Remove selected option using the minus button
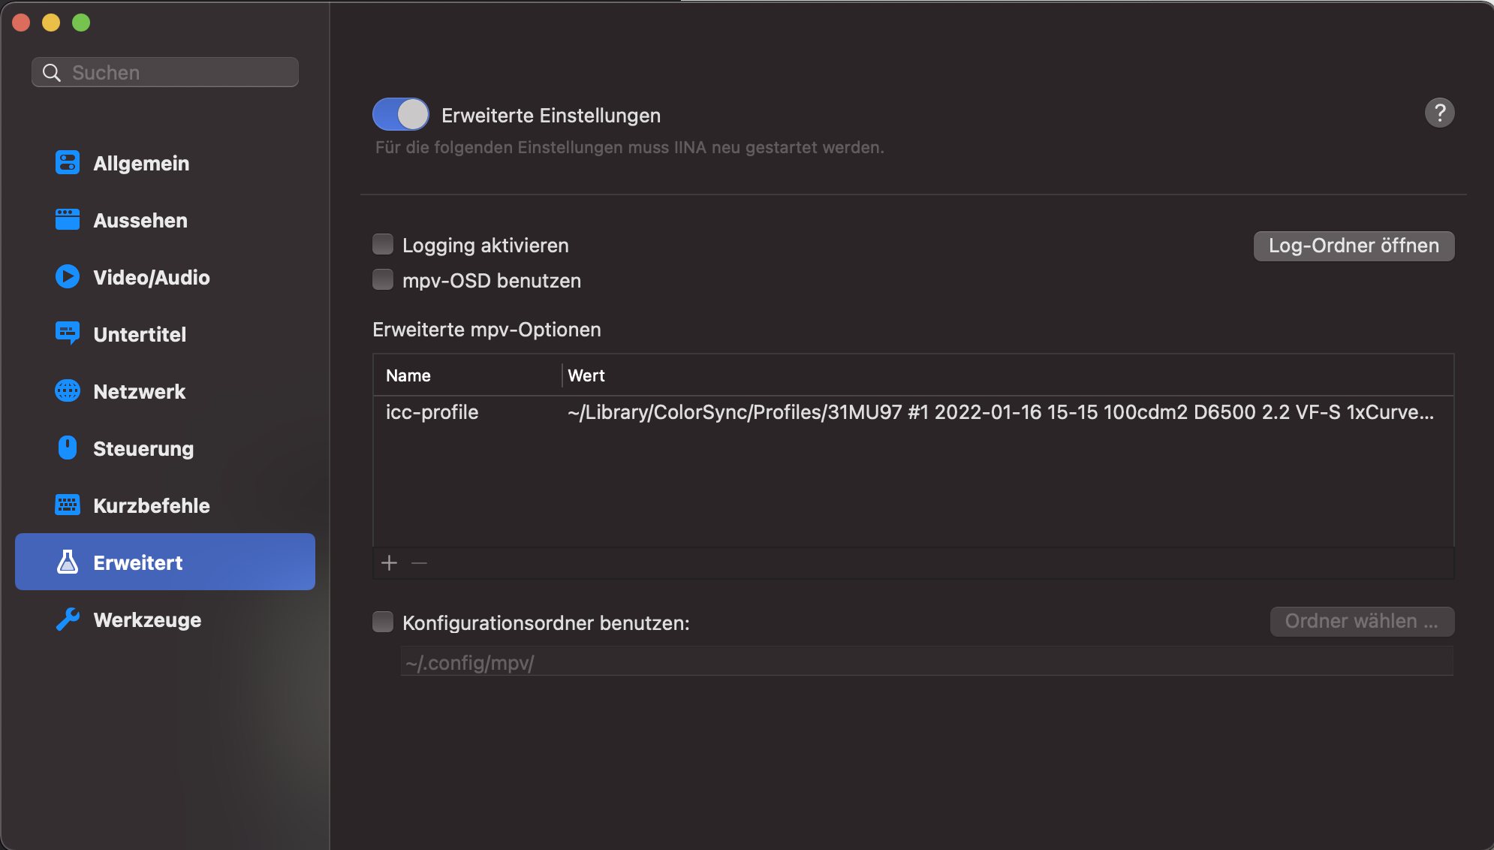This screenshot has width=1494, height=850. tap(418, 562)
